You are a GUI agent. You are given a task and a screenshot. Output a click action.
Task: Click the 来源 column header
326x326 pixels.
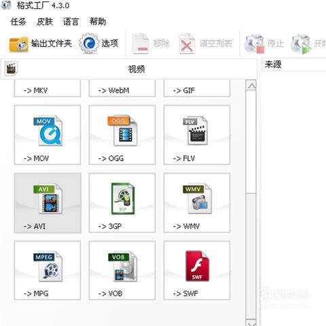[294, 65]
